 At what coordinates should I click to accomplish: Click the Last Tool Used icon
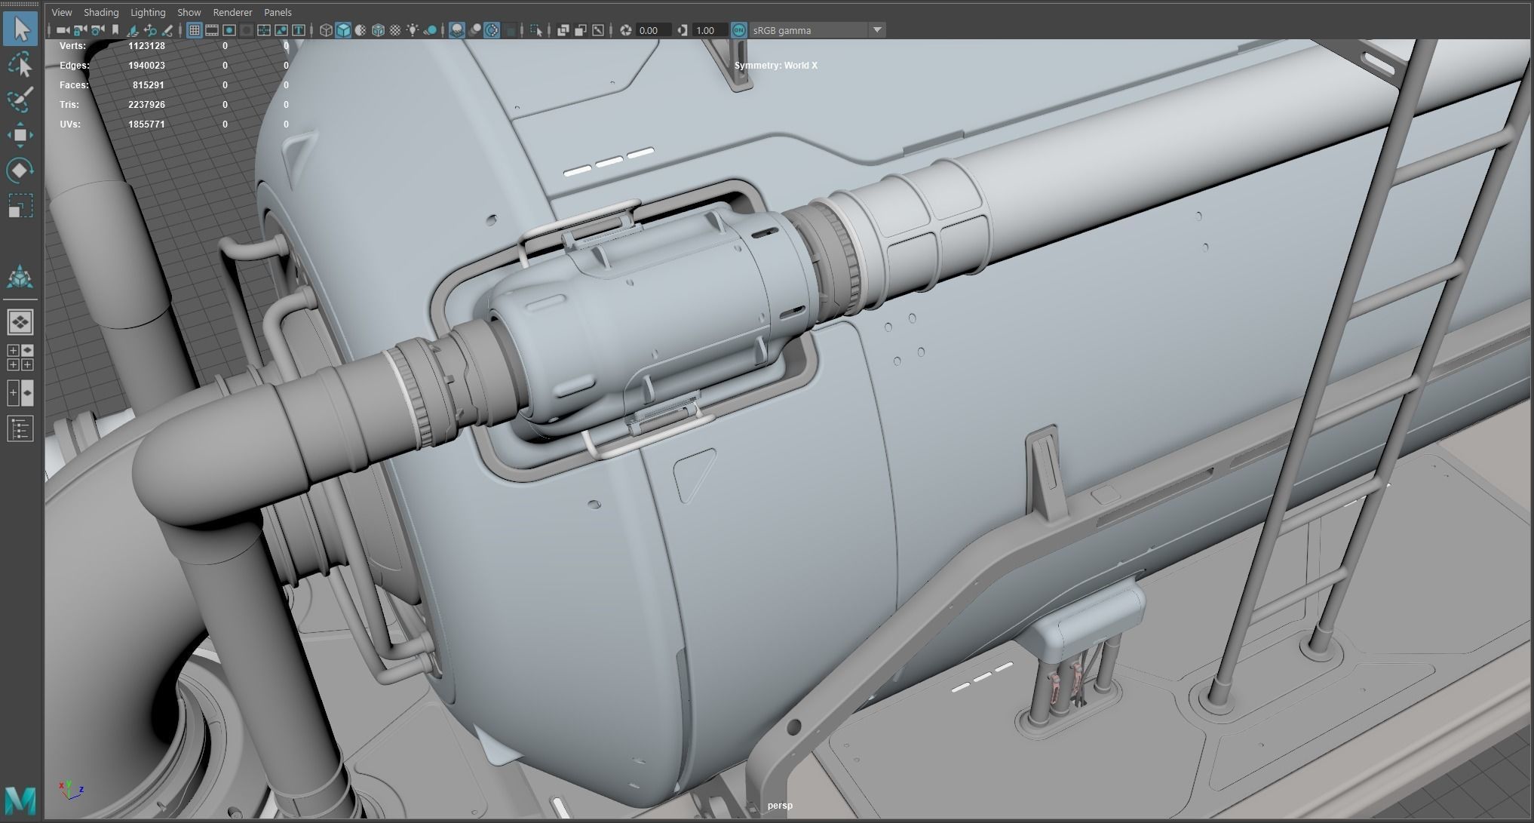point(20,278)
